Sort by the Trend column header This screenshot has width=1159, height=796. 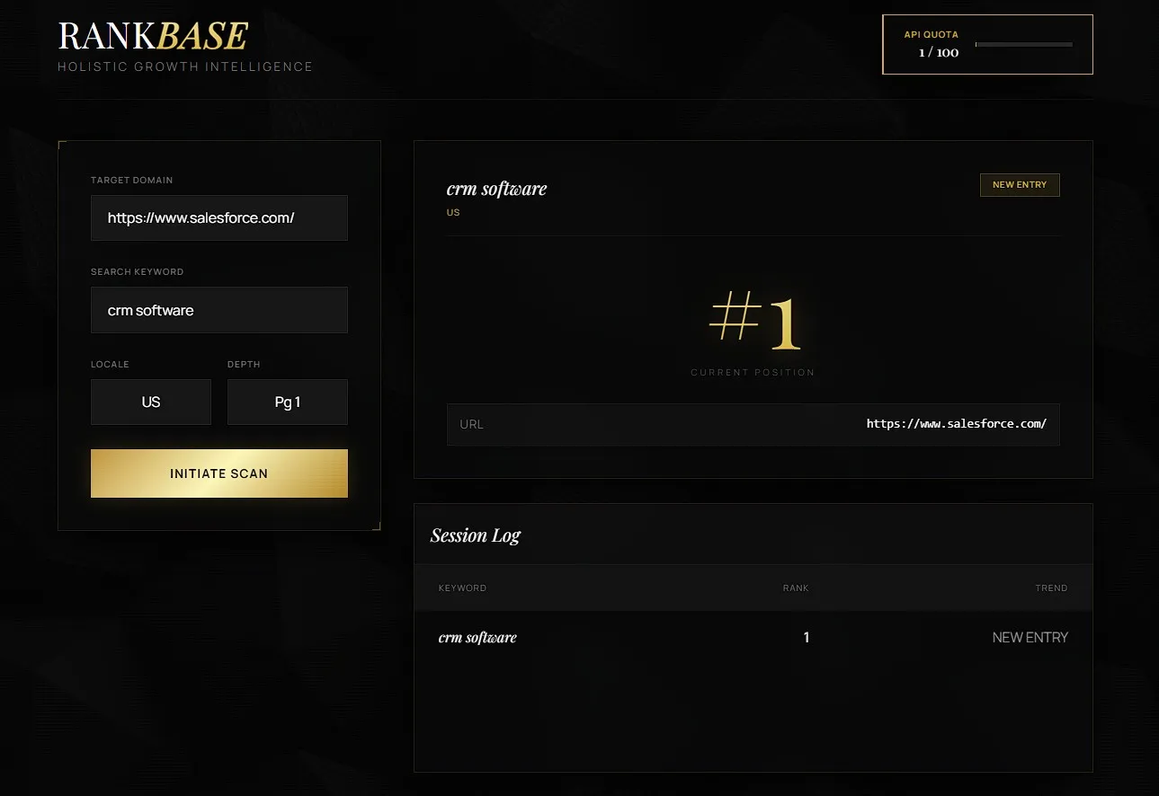[x=1050, y=588]
